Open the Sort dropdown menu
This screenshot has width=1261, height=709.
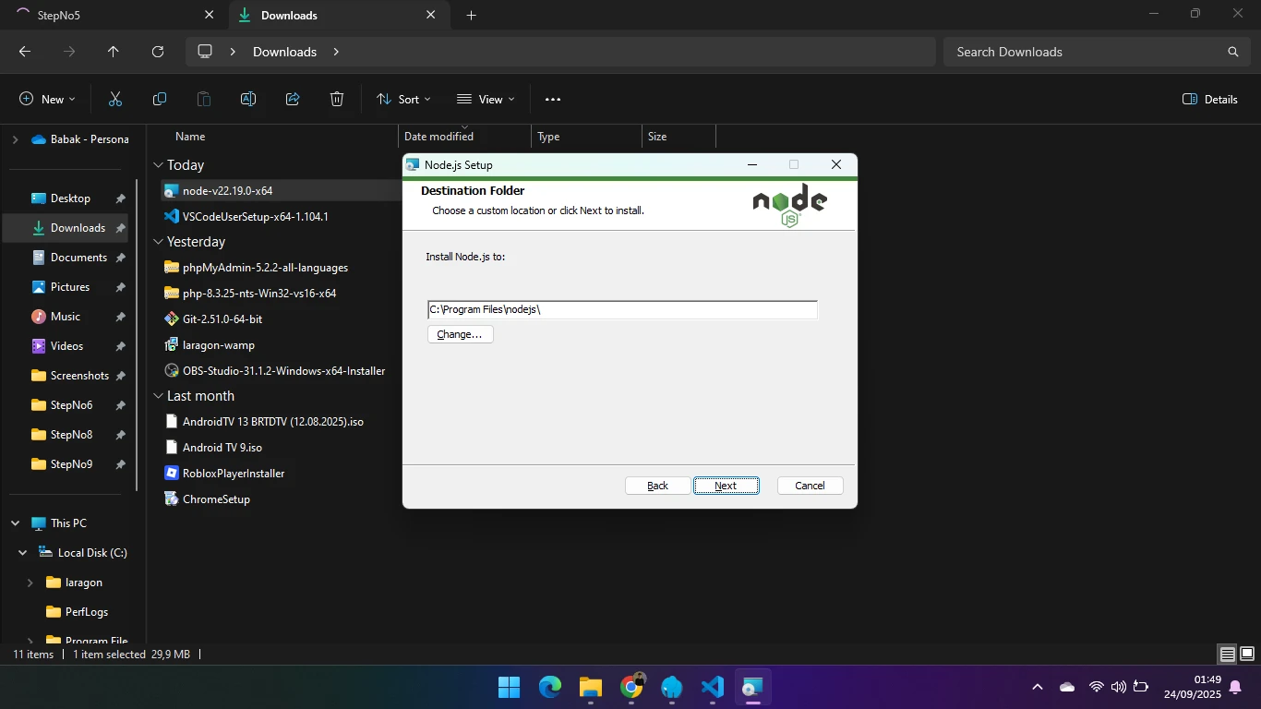click(403, 99)
